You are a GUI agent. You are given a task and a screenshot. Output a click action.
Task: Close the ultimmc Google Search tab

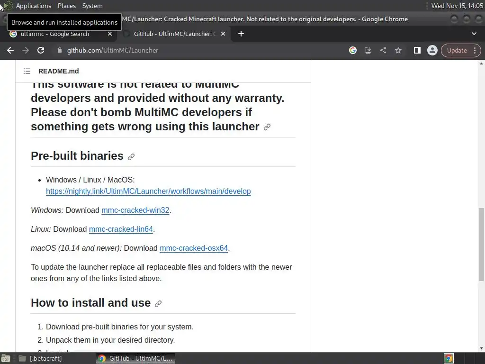point(110,34)
